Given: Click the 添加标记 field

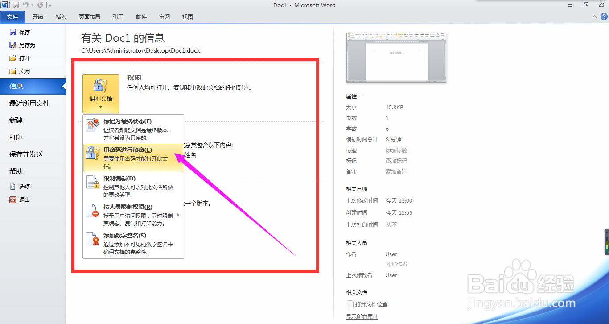Looking at the screenshot, I should click(396, 161).
